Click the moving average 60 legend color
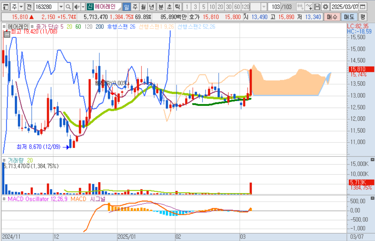375x241 pixels. click(78, 27)
